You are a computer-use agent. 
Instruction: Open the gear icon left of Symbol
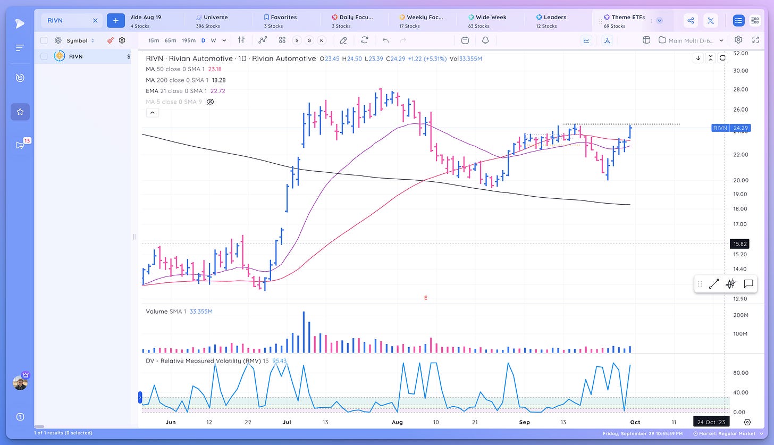pos(58,40)
